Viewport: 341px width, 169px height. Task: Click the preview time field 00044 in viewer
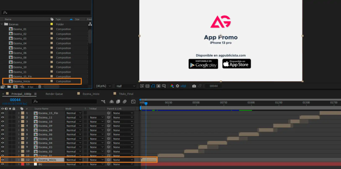[x=213, y=86]
